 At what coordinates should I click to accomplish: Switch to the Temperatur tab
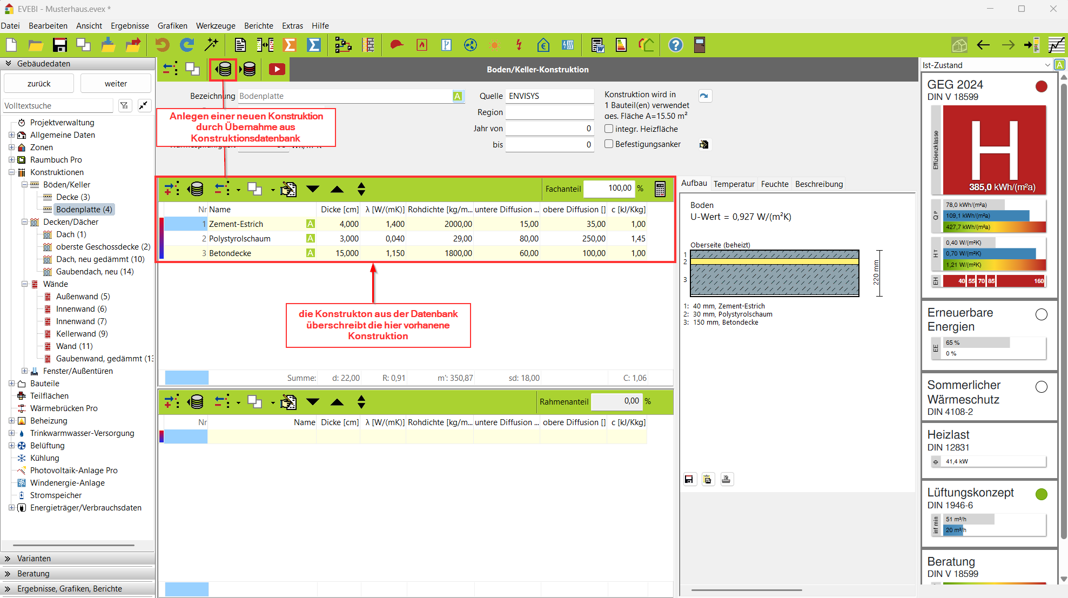pyautogui.click(x=734, y=184)
